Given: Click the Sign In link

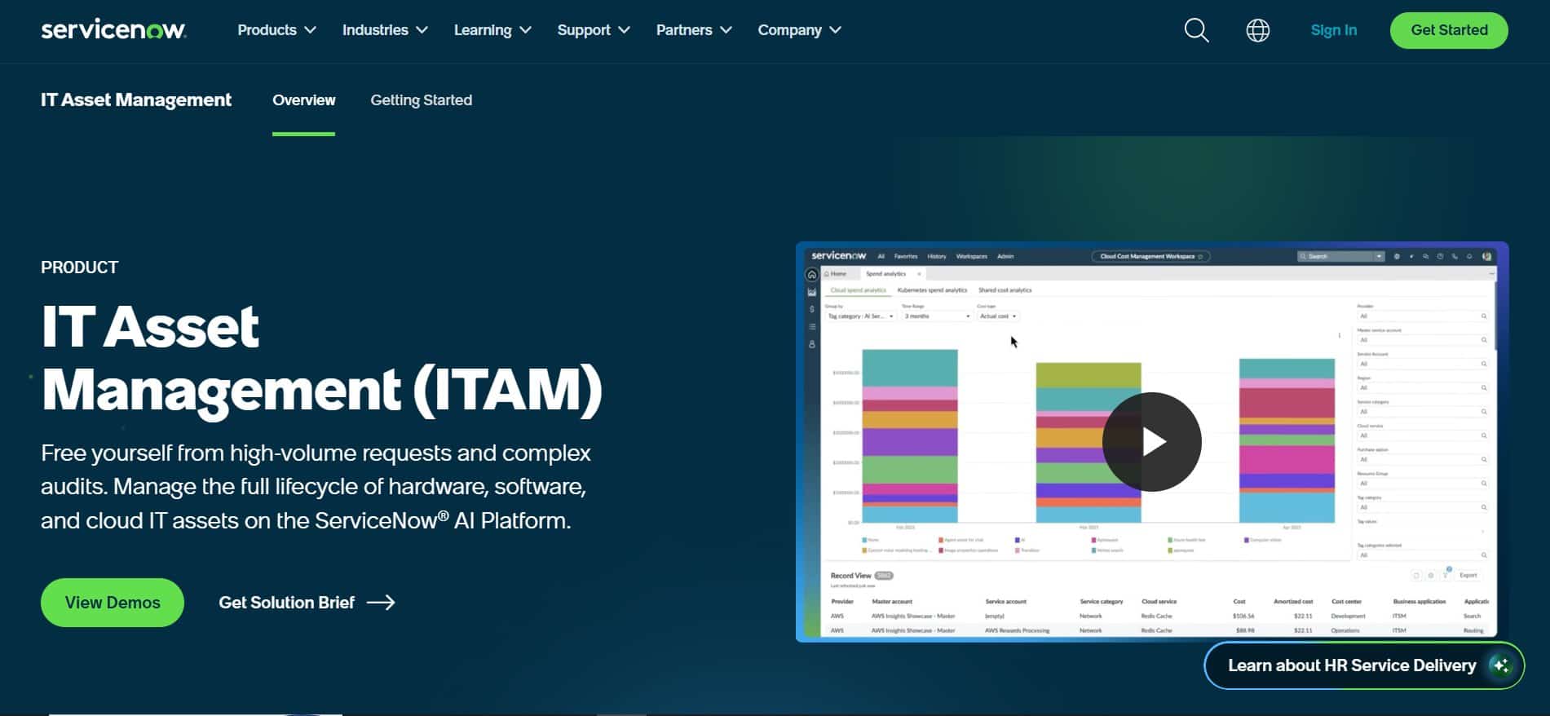Looking at the screenshot, I should pos(1334,30).
